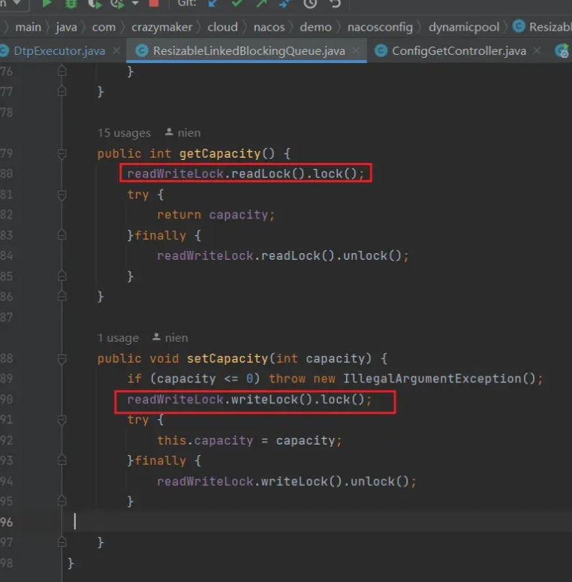Open the partially visible last editor tab
Image resolution: width=572 pixels, height=582 pixels.
click(x=562, y=51)
